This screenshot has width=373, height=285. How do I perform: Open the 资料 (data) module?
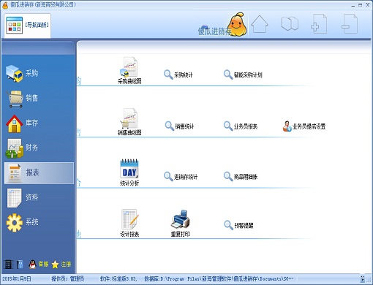point(22,197)
